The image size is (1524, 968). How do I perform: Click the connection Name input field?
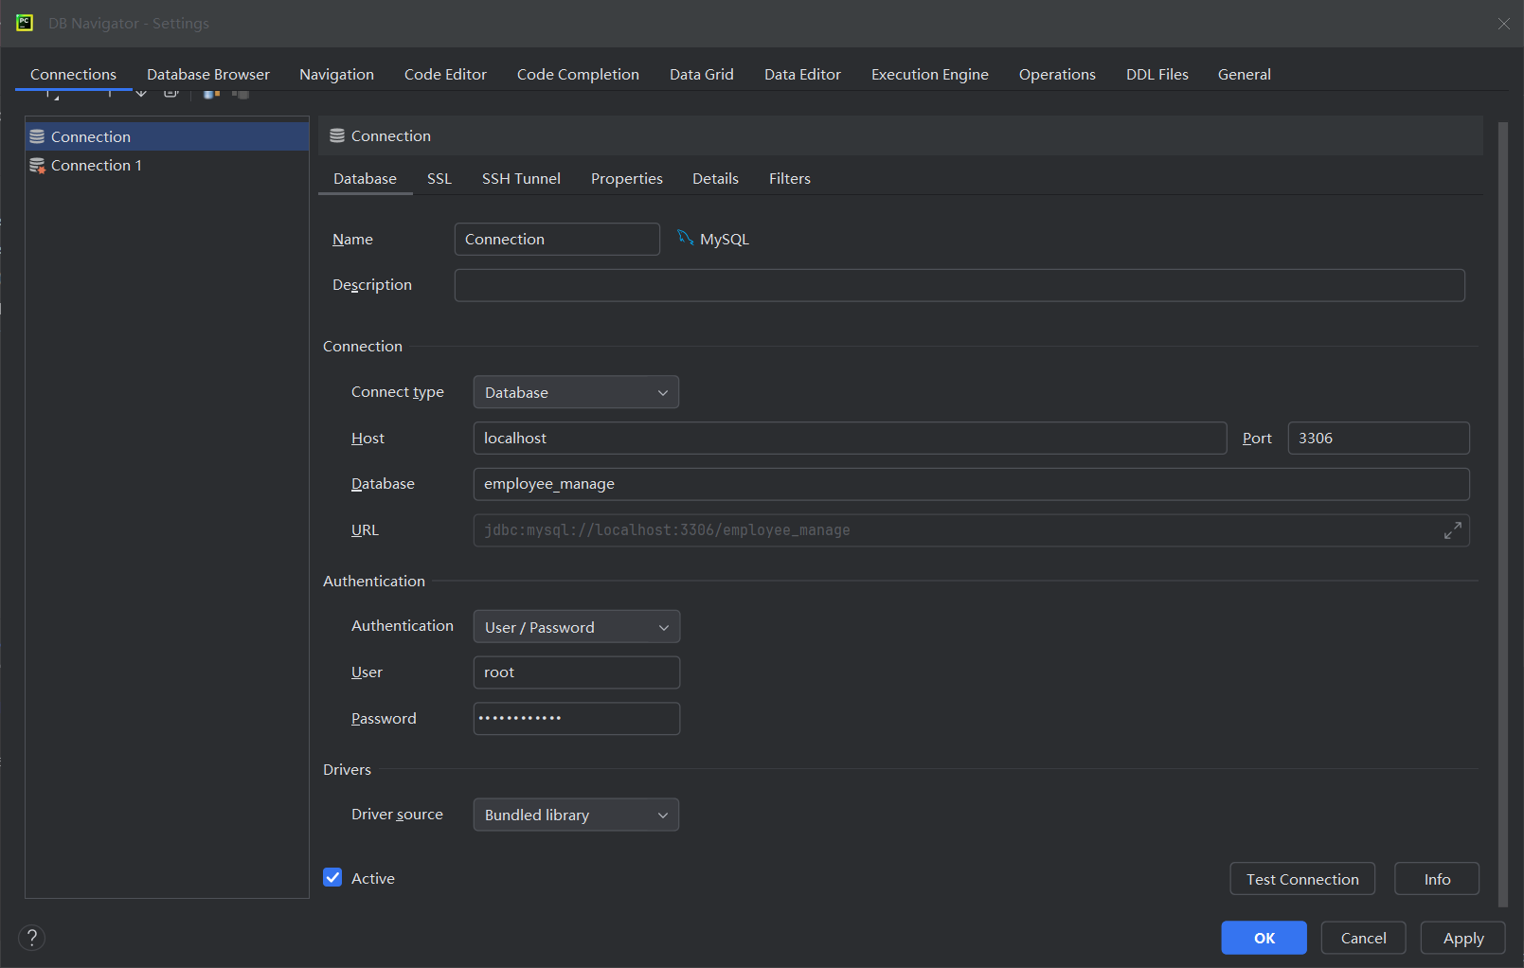(x=557, y=239)
